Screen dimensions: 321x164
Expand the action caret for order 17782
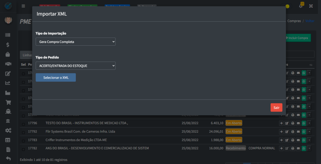(x=309, y=148)
